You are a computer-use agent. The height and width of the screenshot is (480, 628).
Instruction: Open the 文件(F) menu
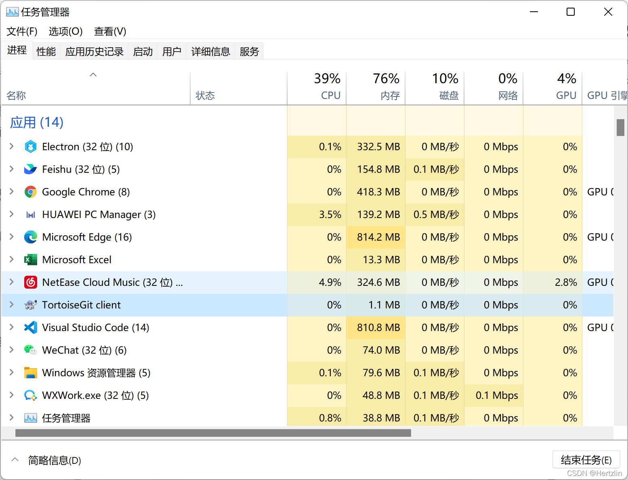[22, 31]
